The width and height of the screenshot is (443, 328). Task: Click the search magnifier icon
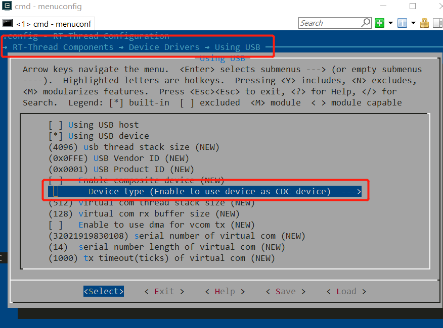click(366, 23)
